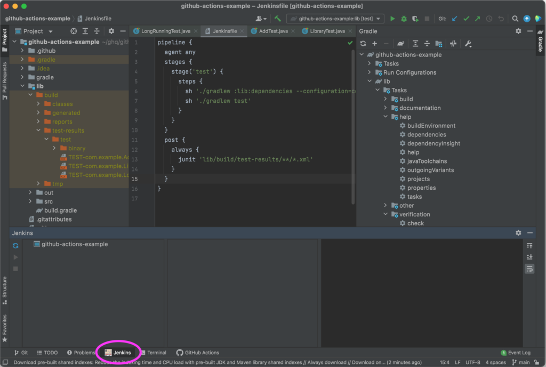Open the Terminal tool window
Viewport: 546px width, 367px height.
click(x=154, y=353)
